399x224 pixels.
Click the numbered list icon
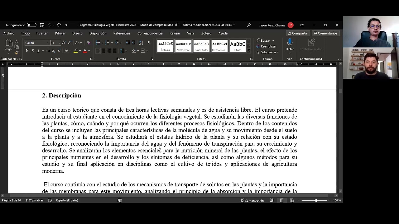pos(107,43)
